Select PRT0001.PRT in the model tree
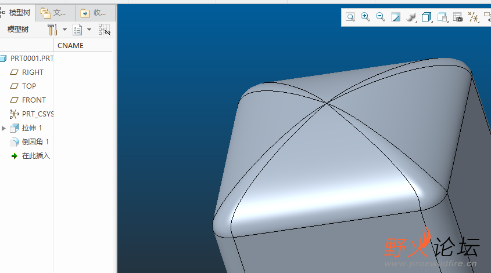The height and width of the screenshot is (273, 491). point(31,59)
